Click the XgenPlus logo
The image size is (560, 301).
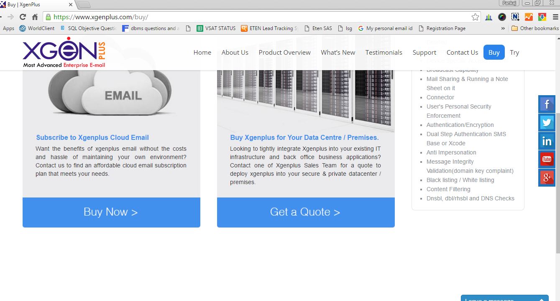tap(64, 52)
